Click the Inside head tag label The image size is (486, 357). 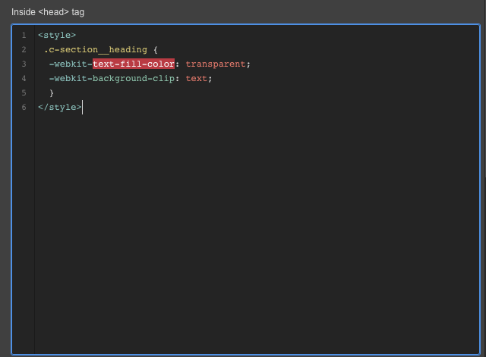click(48, 12)
